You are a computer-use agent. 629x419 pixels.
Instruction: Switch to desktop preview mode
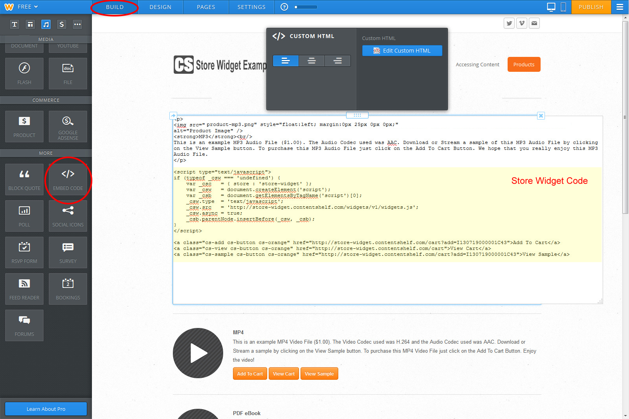tap(551, 7)
